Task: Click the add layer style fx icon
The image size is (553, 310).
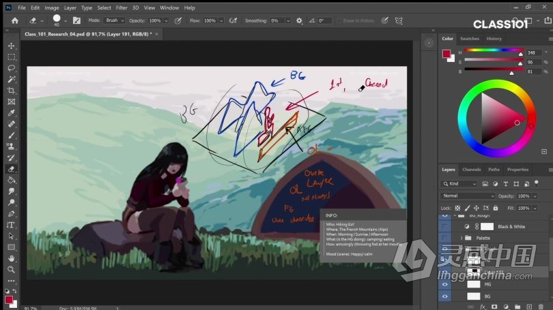Action: click(x=483, y=307)
